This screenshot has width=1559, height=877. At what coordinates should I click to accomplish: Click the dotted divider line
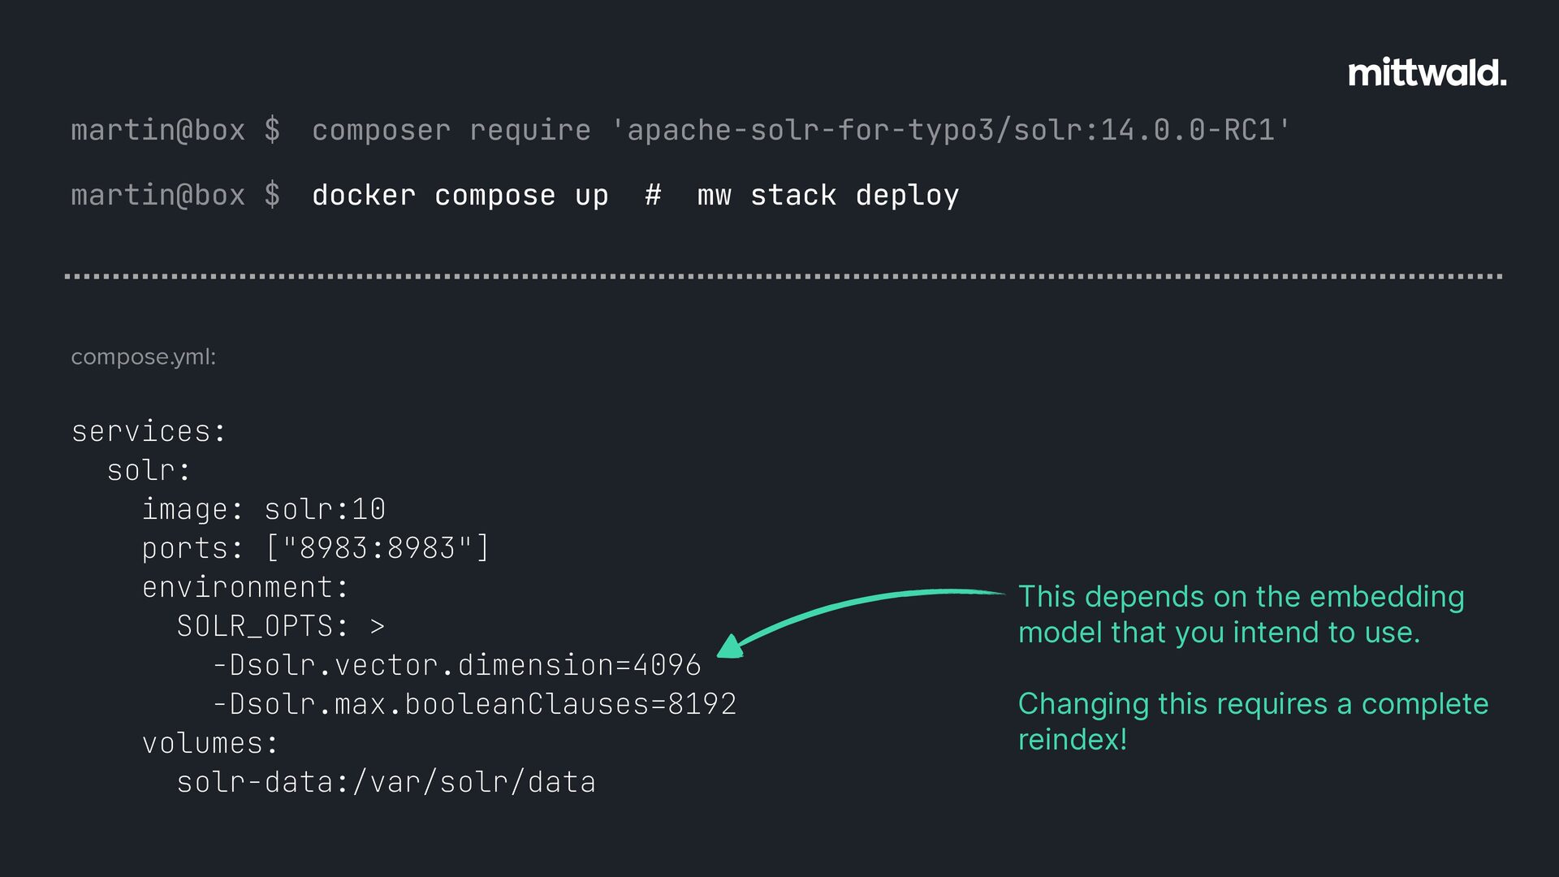pyautogui.click(x=784, y=276)
